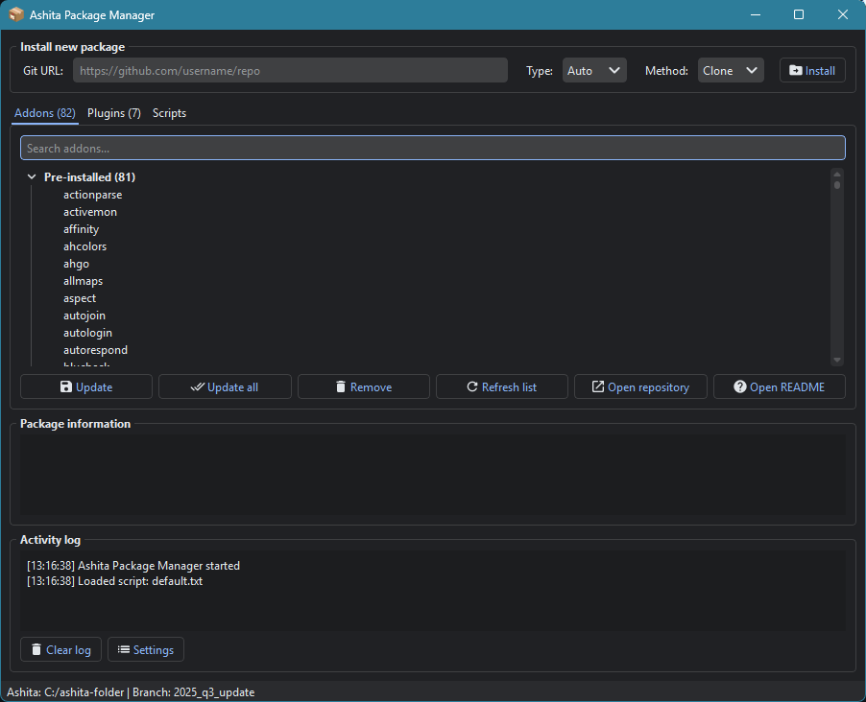Click the addon list scrollbar down arrow

coord(837,360)
